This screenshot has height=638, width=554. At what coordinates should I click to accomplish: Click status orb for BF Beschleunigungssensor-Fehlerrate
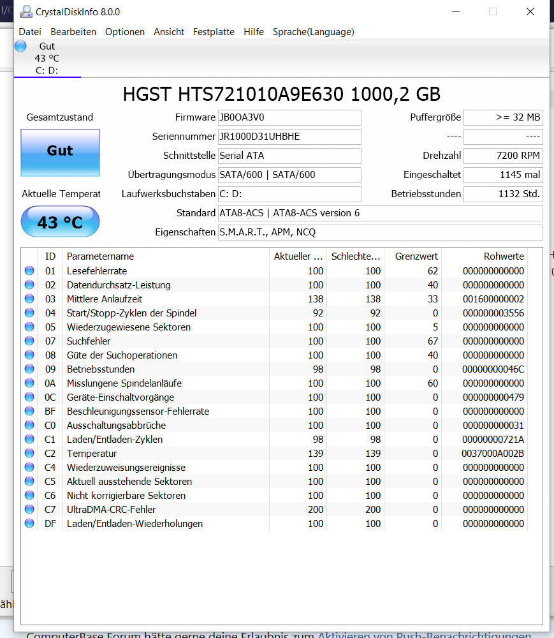pos(29,411)
